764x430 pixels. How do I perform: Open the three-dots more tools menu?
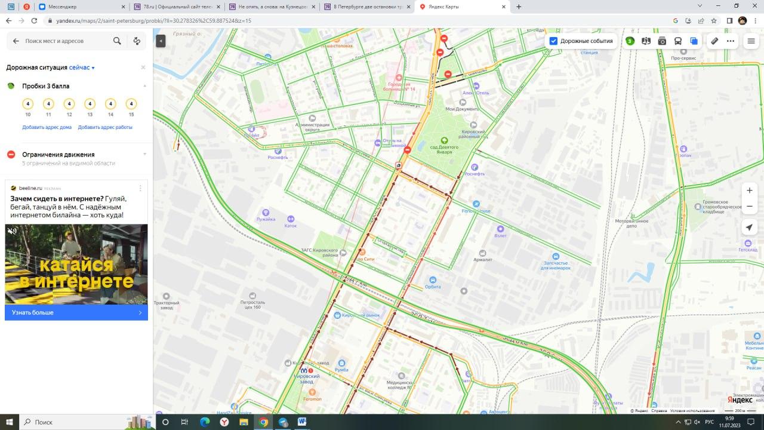pos(731,41)
